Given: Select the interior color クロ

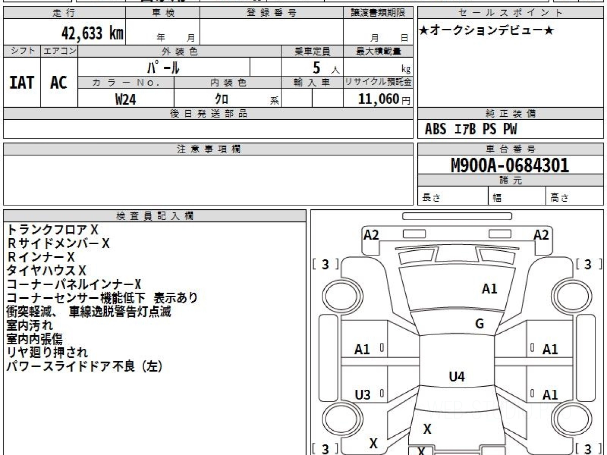Looking at the screenshot, I should tap(221, 99).
